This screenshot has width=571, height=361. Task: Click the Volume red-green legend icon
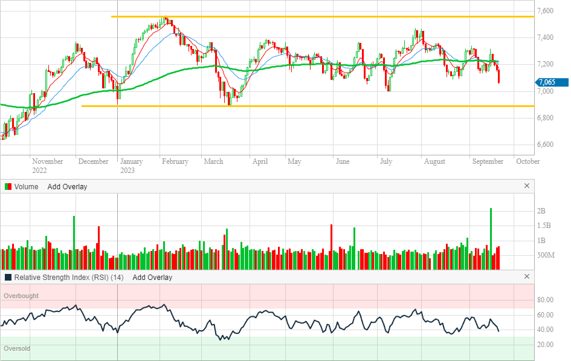(8, 187)
